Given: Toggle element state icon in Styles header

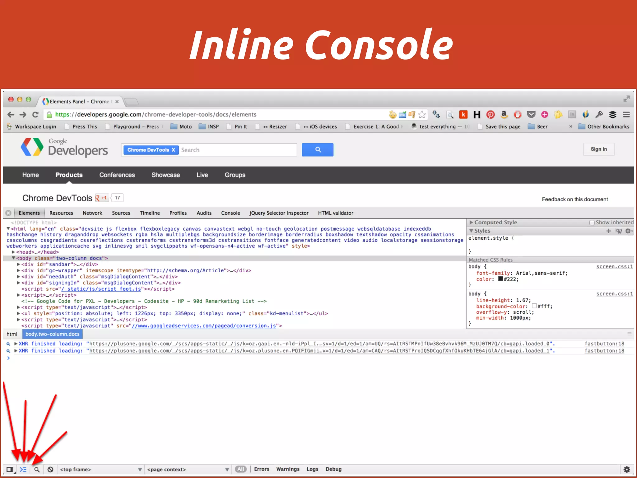Looking at the screenshot, I should tap(619, 231).
